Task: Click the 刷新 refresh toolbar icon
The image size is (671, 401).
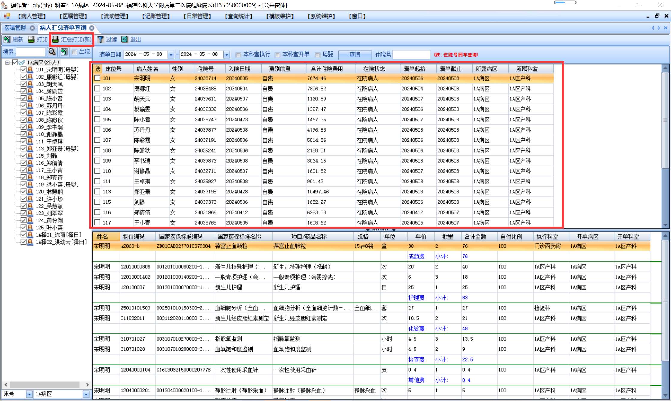Action: point(7,39)
